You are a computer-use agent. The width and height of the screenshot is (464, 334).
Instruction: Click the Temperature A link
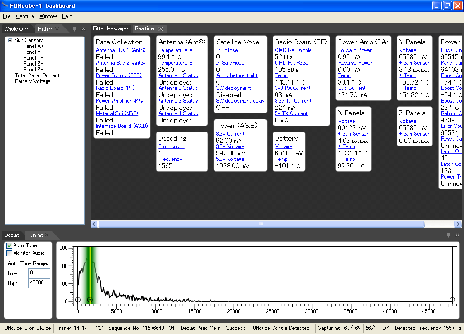pyautogui.click(x=176, y=50)
